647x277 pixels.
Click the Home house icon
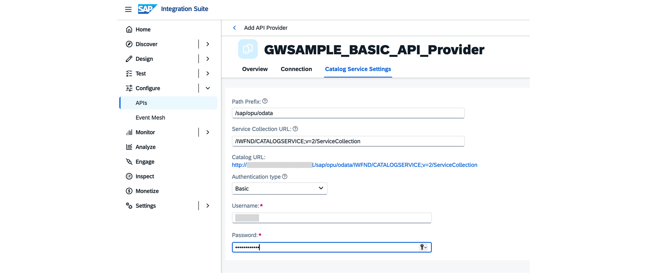tap(129, 29)
